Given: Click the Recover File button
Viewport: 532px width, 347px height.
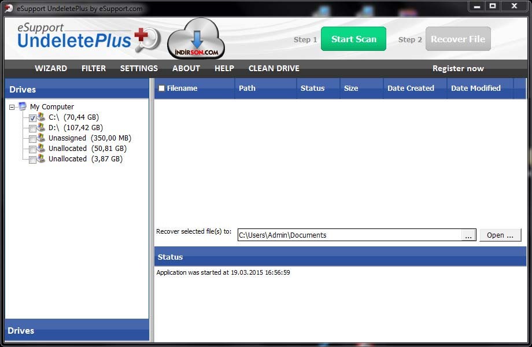Looking at the screenshot, I should [458, 39].
